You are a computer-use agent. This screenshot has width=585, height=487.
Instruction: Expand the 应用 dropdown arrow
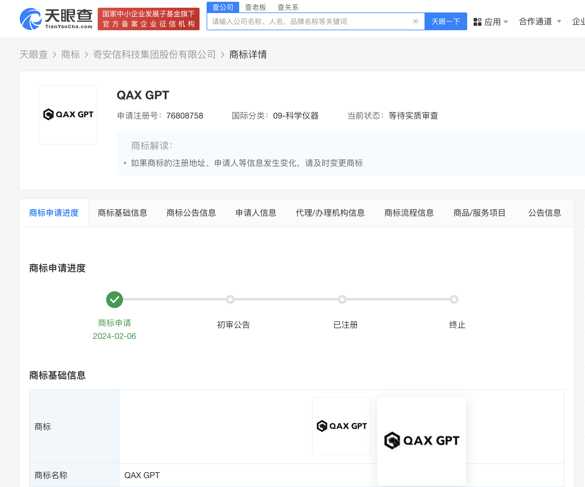coord(506,22)
